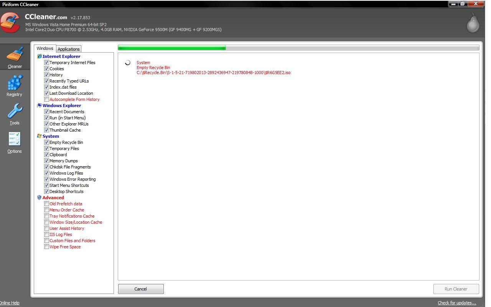The height and width of the screenshot is (307, 491).
Task: Click the Internet Explorer group icon
Action: click(x=39, y=56)
